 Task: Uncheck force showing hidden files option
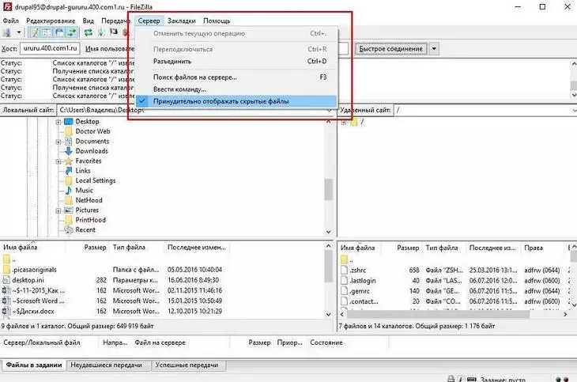pos(221,102)
